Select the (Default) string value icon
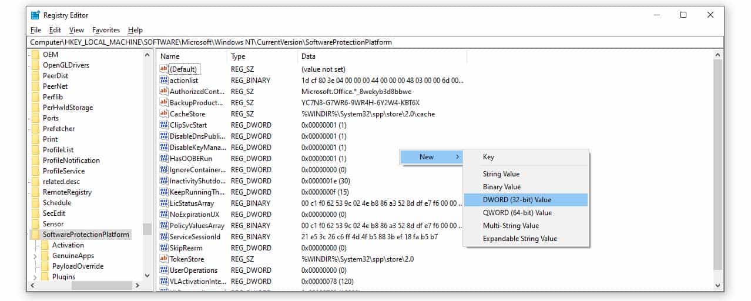The height and width of the screenshot is (301, 751). (x=164, y=69)
